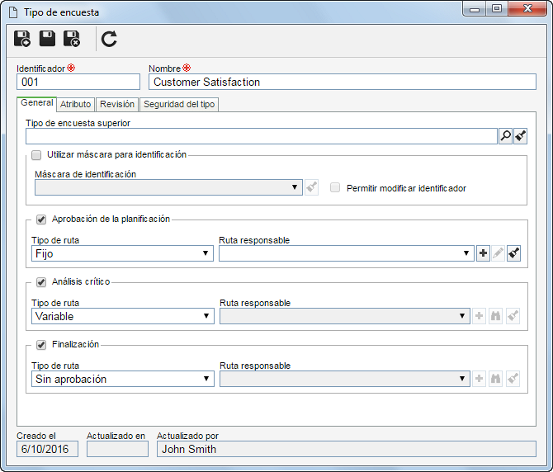
Task: Switch to the Atributo tab
Action: 75,104
